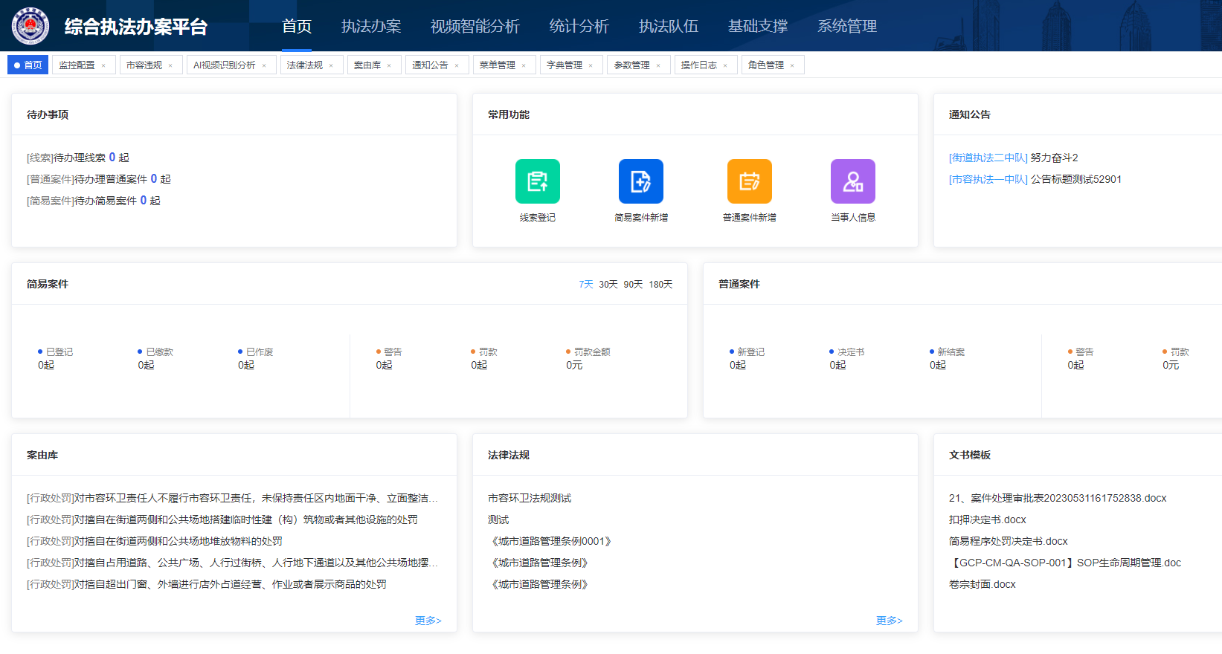
Task: Select the 90天 range for 简易案件
Action: point(633,285)
